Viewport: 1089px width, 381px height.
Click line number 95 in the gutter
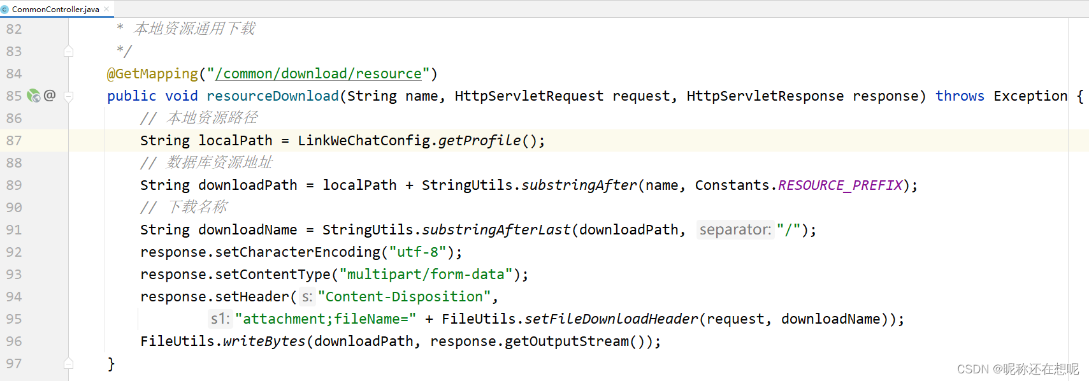coord(14,319)
